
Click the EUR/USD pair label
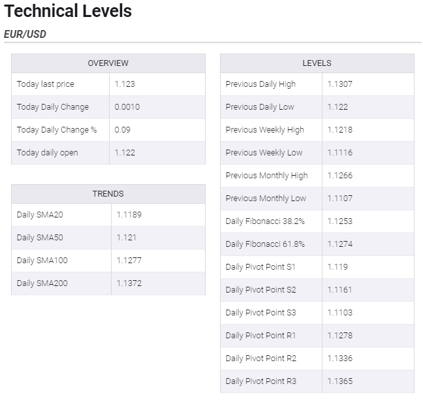[x=25, y=34]
